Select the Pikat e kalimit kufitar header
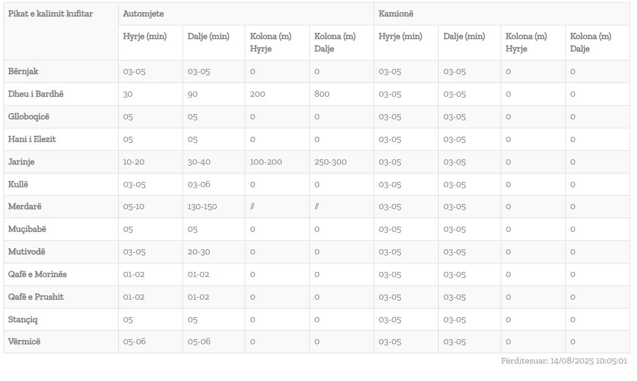The width and height of the screenshot is (637, 381). click(x=50, y=14)
